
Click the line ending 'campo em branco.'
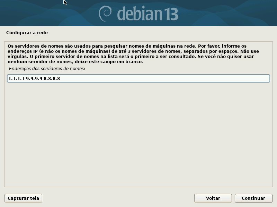(x=75, y=62)
